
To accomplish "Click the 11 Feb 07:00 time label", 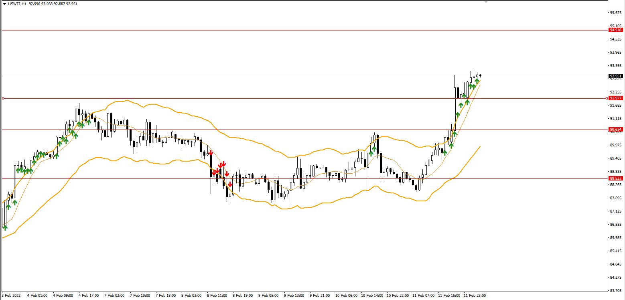I will [423, 296].
